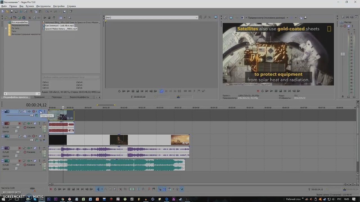Screen dimensions: 360x202
Task: Open the media search magnifier tool
Action: (69, 18)
